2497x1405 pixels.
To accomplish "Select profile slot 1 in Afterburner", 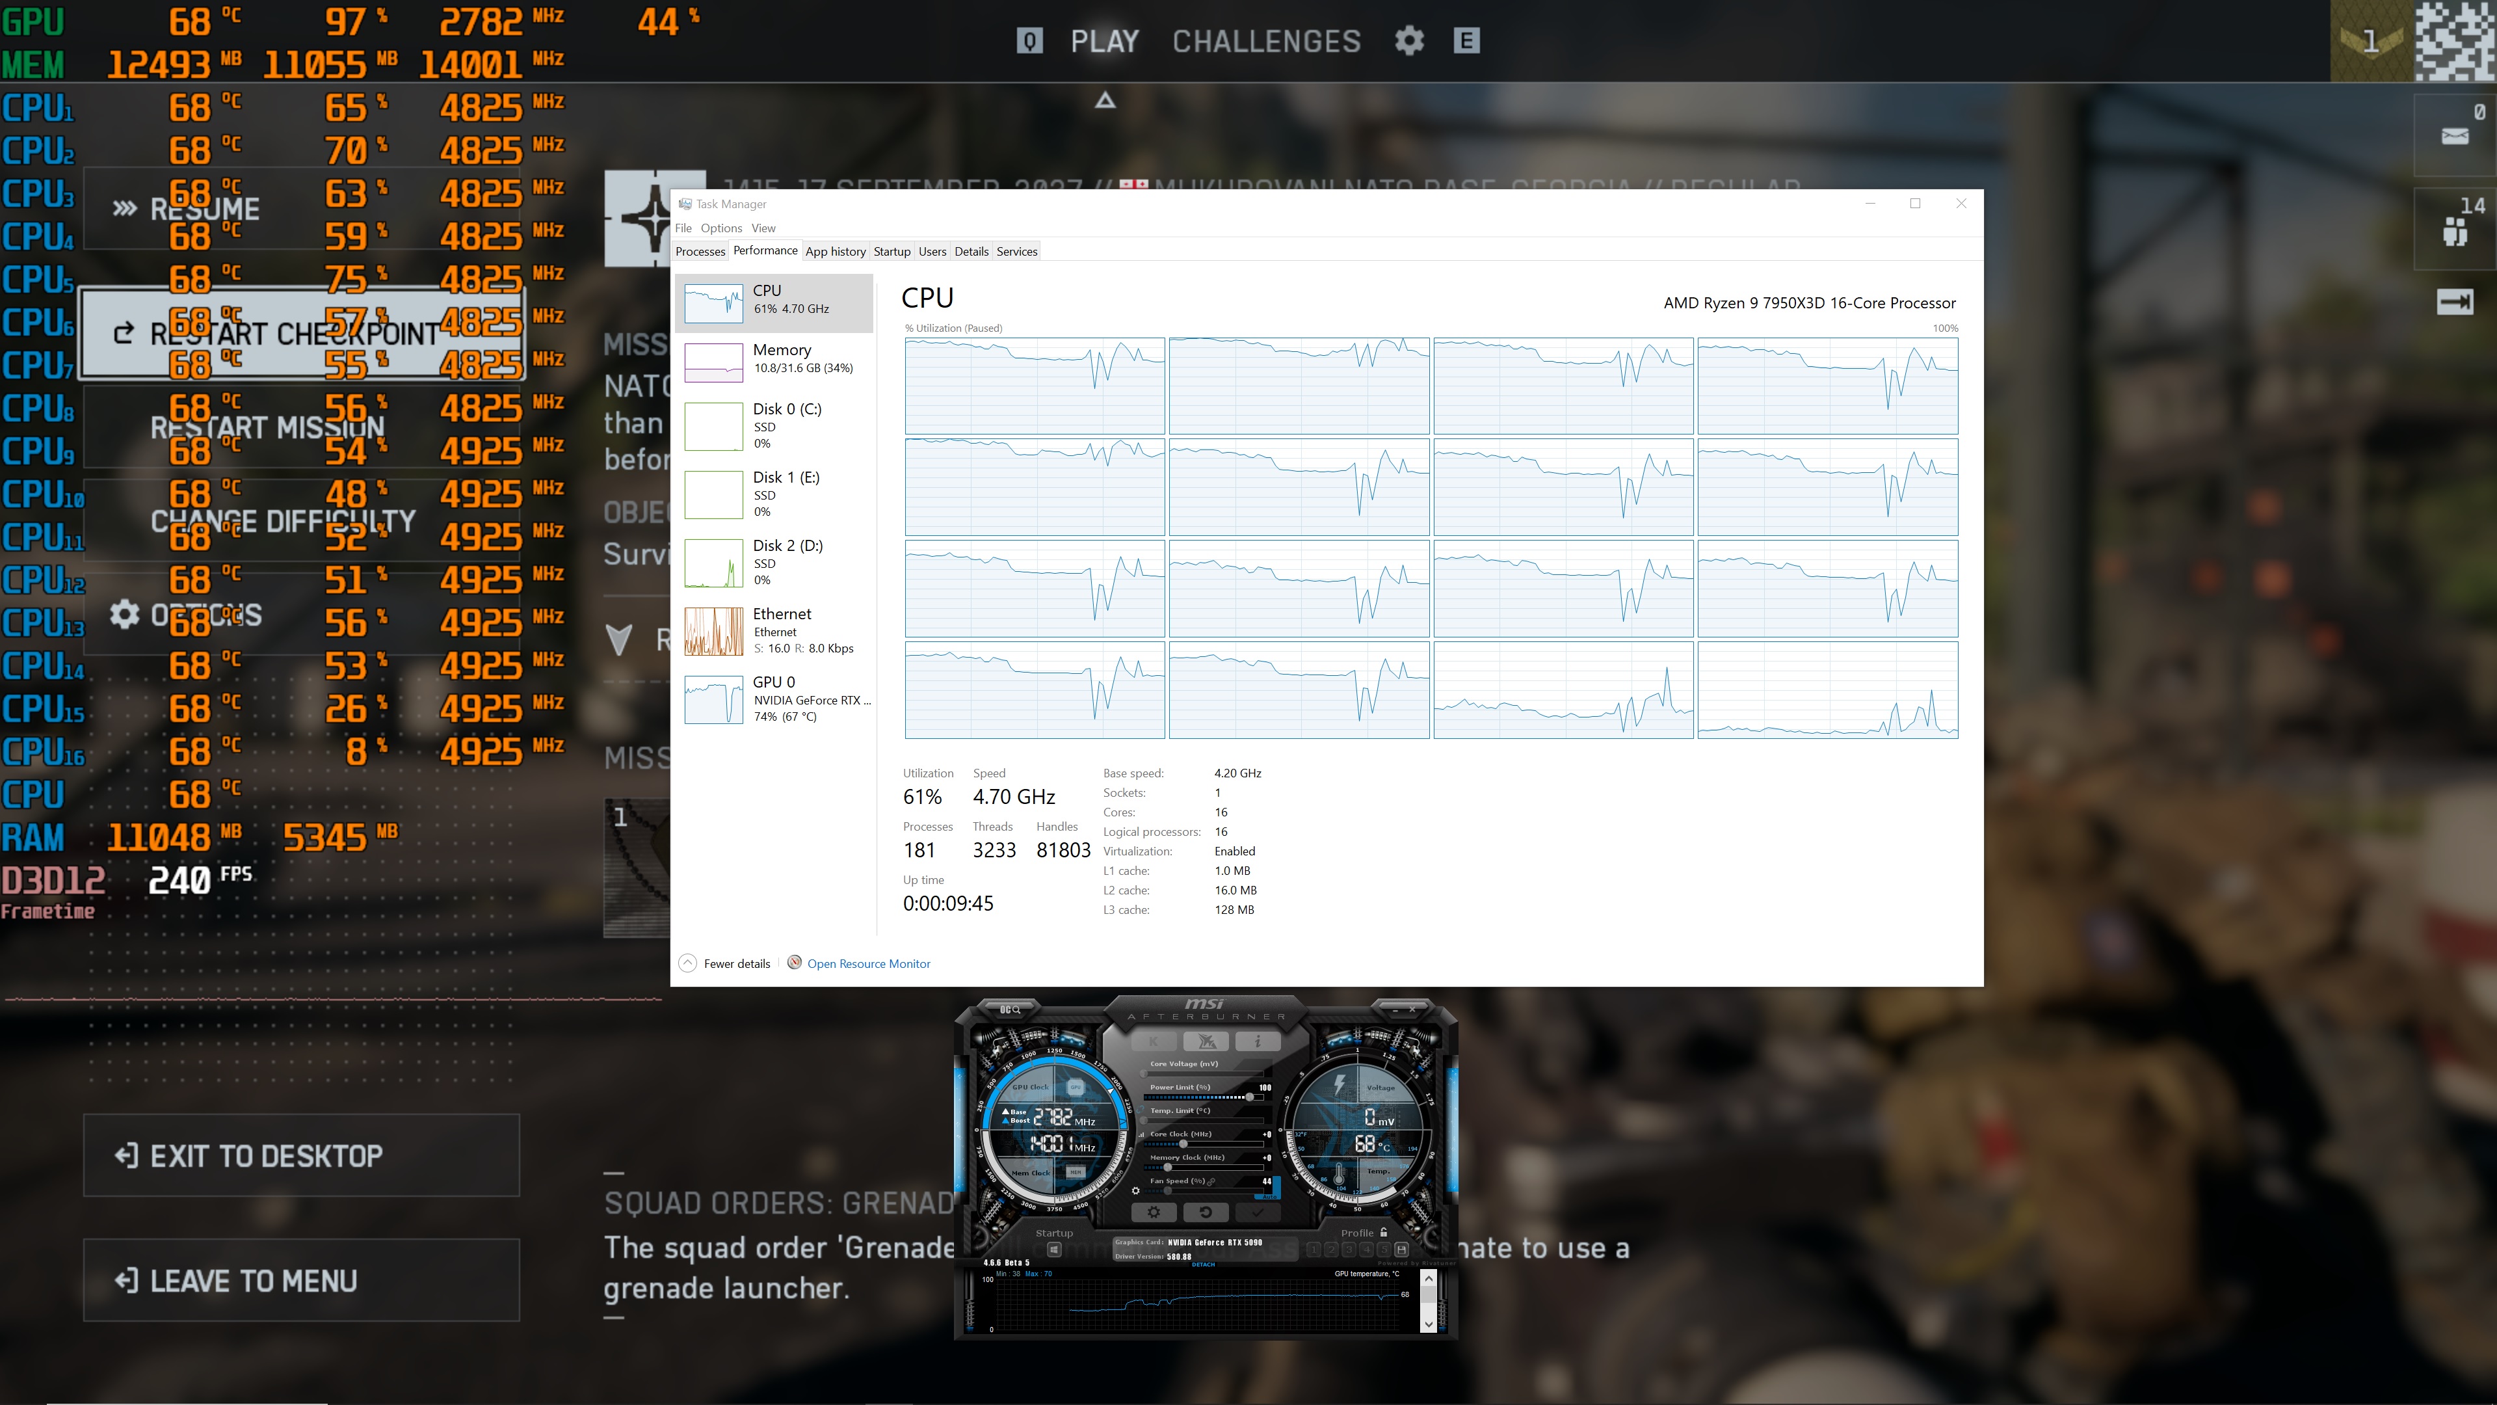I will [1314, 1250].
